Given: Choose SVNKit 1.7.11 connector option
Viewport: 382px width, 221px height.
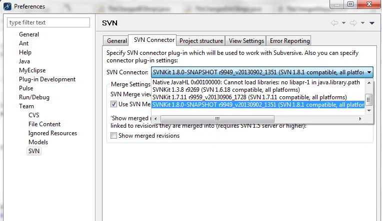Looking at the screenshot, I should 258,97.
